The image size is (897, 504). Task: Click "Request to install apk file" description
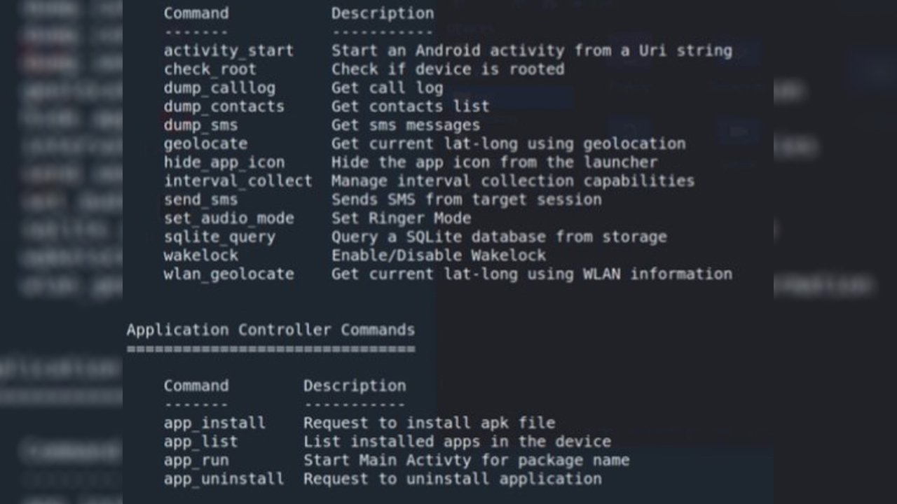[429, 423]
